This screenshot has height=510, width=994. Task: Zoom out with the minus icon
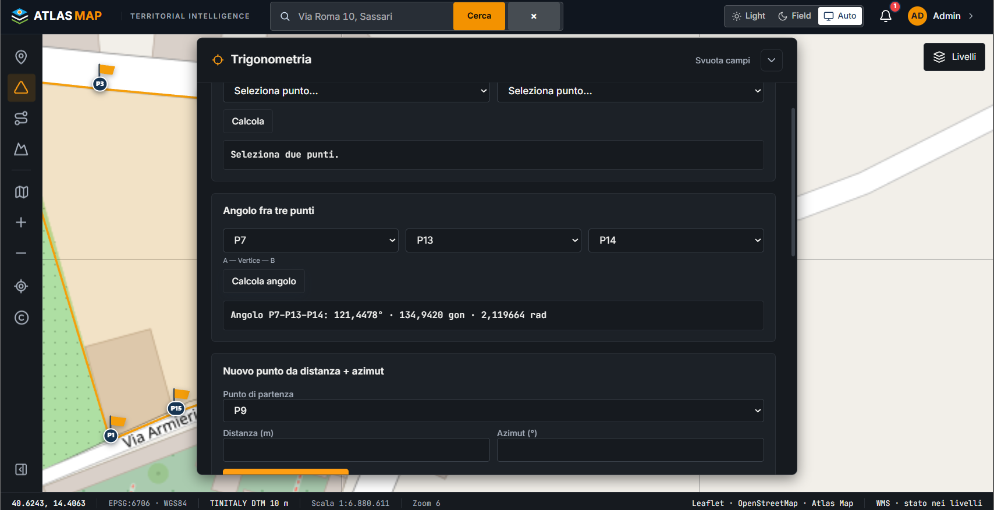tap(21, 254)
